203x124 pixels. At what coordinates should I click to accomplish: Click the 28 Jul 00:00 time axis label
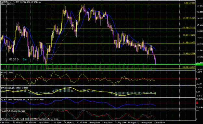tap(69, 123)
